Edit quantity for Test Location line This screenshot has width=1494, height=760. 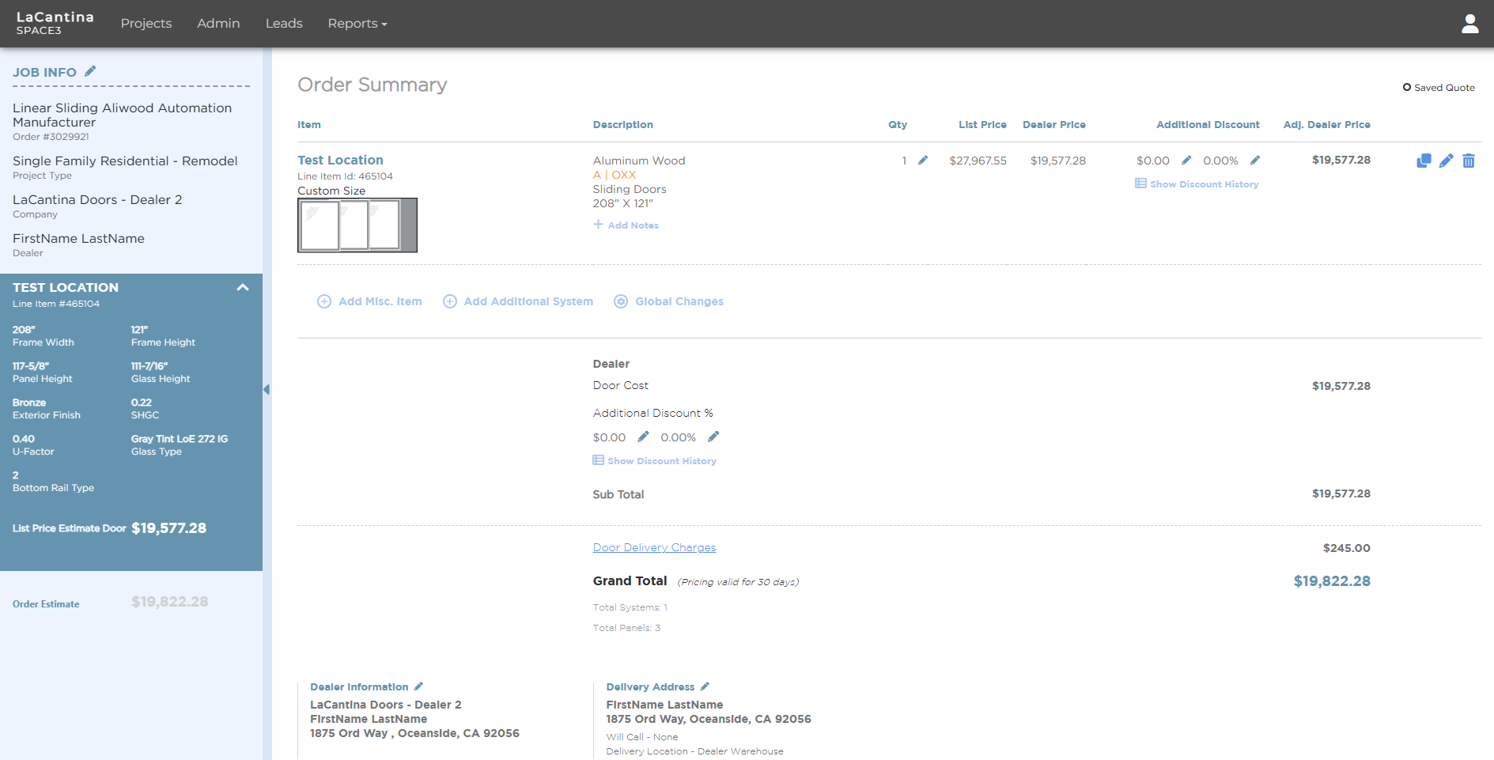point(922,161)
